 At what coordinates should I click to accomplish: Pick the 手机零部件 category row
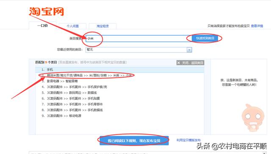click(119, 104)
